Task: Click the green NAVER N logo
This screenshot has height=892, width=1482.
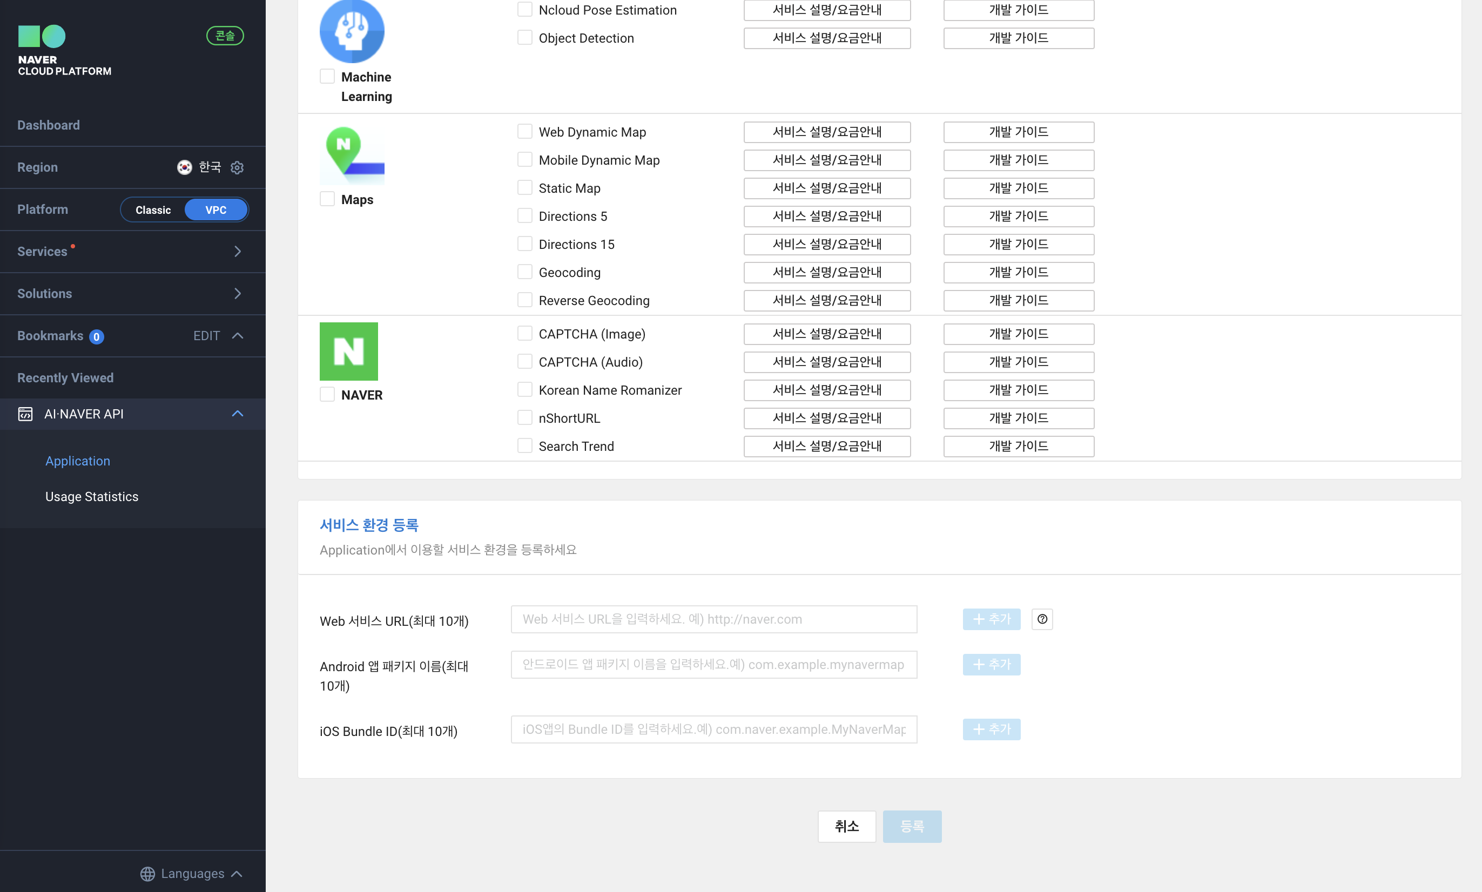Action: coord(349,351)
